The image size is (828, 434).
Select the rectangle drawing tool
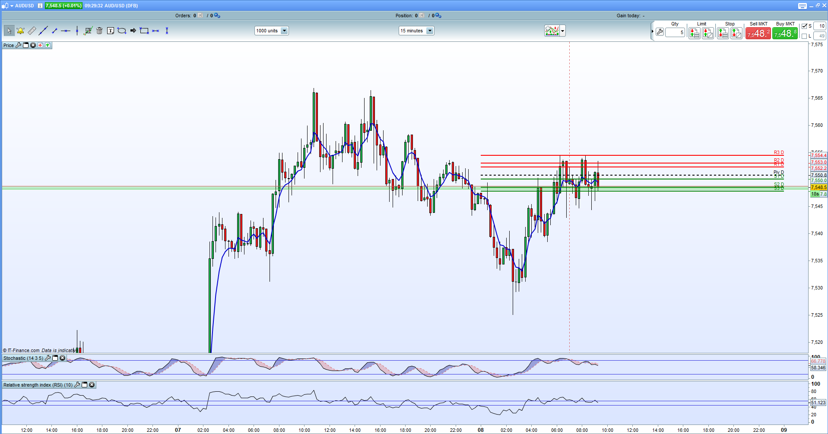[x=144, y=31]
